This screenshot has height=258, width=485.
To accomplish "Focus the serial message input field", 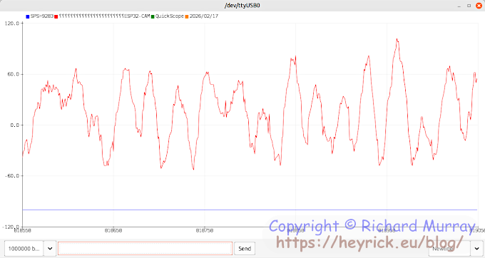I will click(145, 249).
